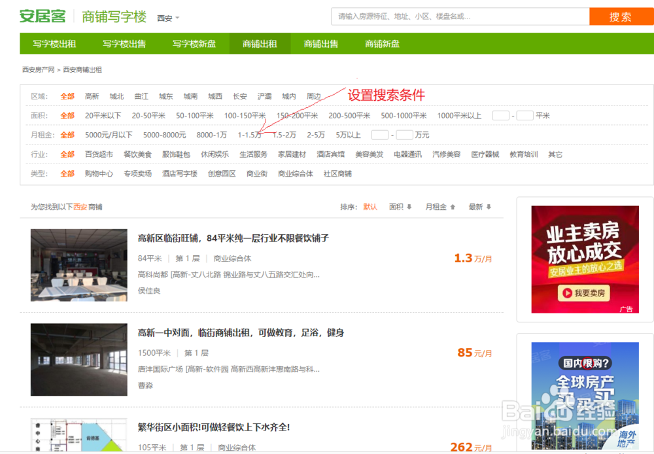Open the 商铺新盘 tab
The image size is (654, 454).
tap(383, 44)
